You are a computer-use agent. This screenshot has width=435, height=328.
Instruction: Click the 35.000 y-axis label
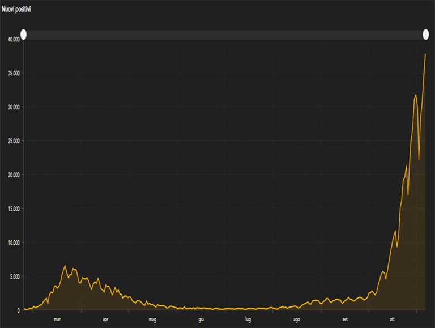pyautogui.click(x=14, y=73)
